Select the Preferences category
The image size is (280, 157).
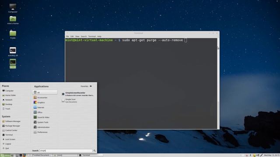(x=41, y=132)
